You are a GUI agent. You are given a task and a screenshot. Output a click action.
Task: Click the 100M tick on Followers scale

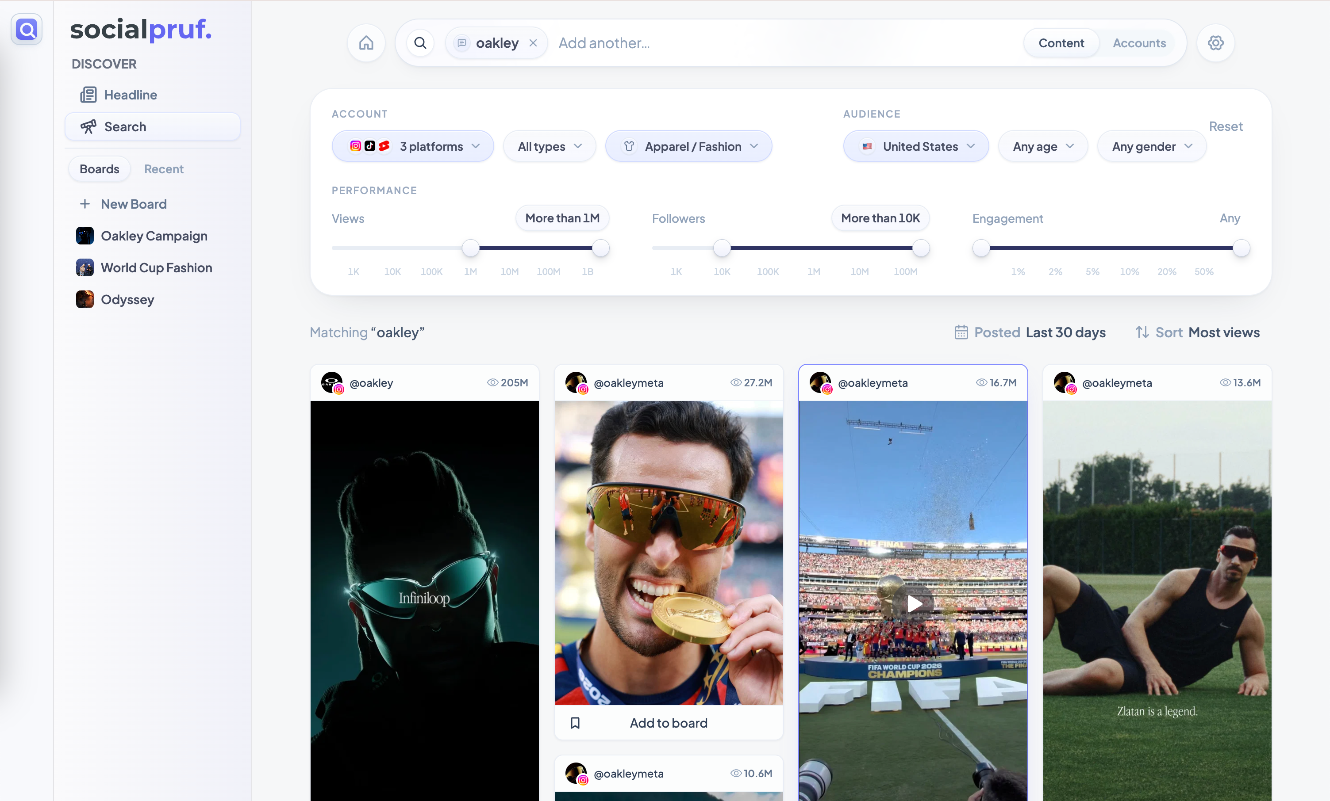coord(905,271)
